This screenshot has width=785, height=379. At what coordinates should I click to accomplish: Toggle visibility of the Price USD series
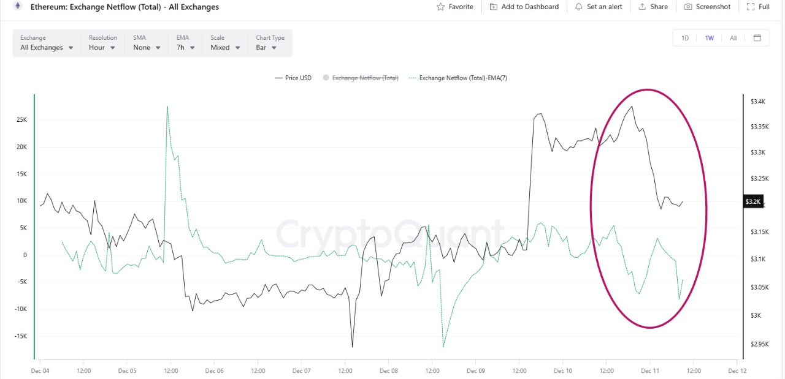pos(293,78)
